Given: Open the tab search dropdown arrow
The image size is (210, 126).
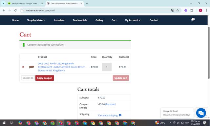Looking at the screenshot, I should click(x=3, y=4).
